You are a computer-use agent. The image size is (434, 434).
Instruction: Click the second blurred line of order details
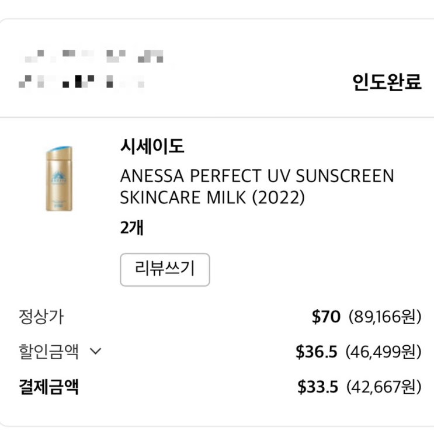pyautogui.click(x=82, y=82)
